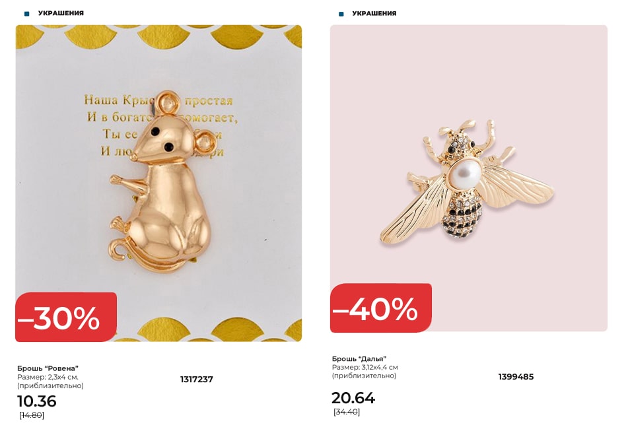The width and height of the screenshot is (626, 433).
Task: Click the -30% discount badge
Action: click(66, 317)
